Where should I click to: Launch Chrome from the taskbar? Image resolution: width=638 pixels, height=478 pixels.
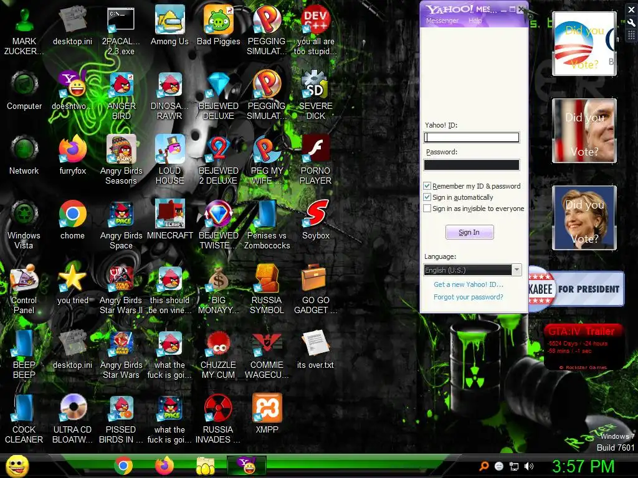click(x=123, y=466)
